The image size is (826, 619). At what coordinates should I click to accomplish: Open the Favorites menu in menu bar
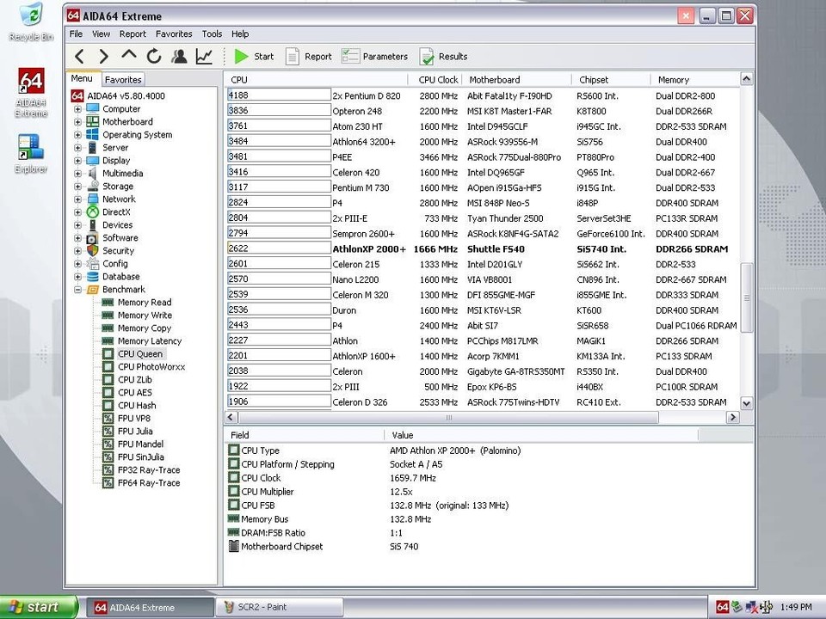[x=174, y=34]
